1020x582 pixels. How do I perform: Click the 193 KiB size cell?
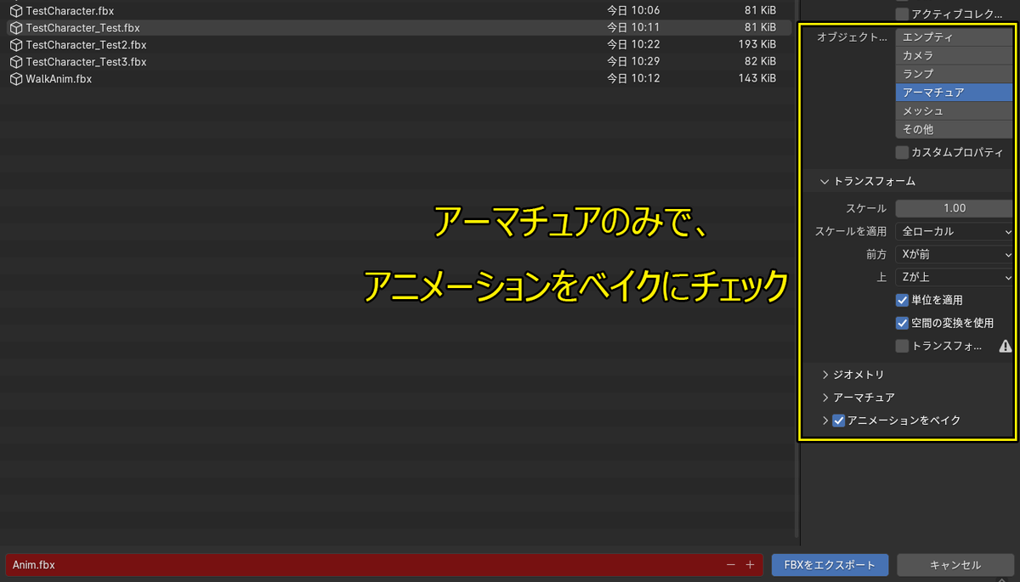(x=756, y=45)
